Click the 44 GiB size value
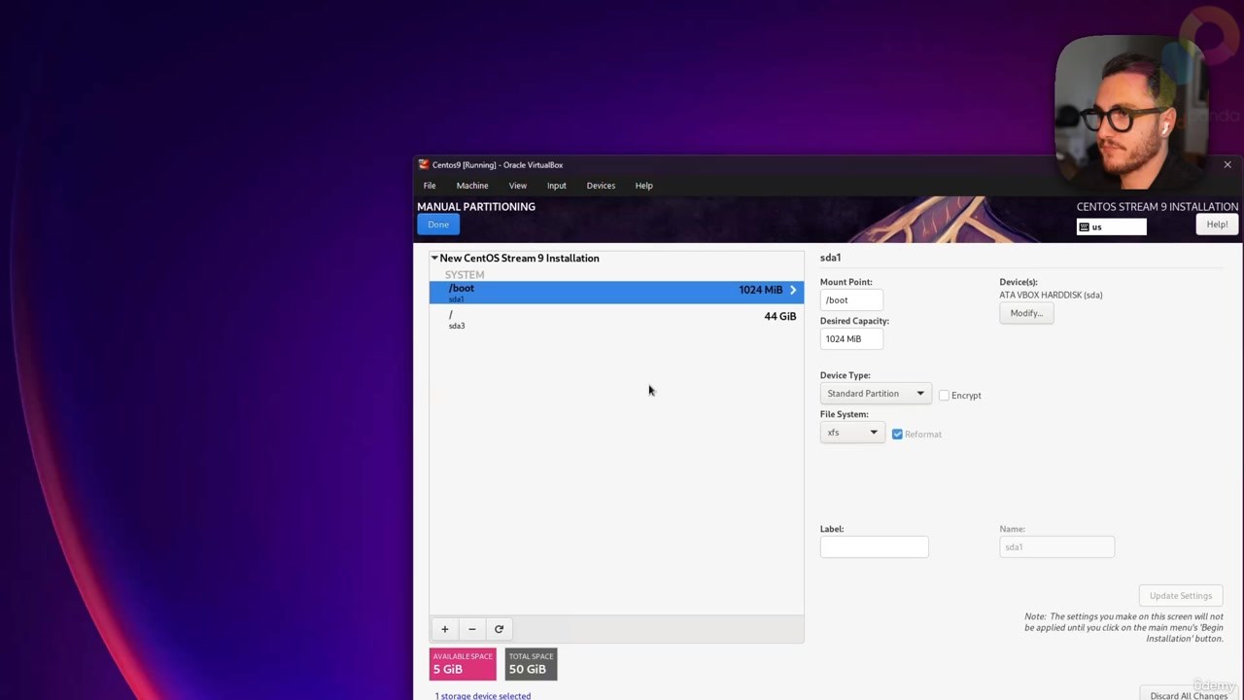1244x700 pixels. coord(779,316)
